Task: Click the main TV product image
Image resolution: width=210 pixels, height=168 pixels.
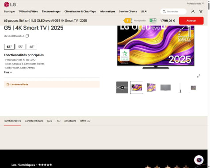Action: pos(156,47)
